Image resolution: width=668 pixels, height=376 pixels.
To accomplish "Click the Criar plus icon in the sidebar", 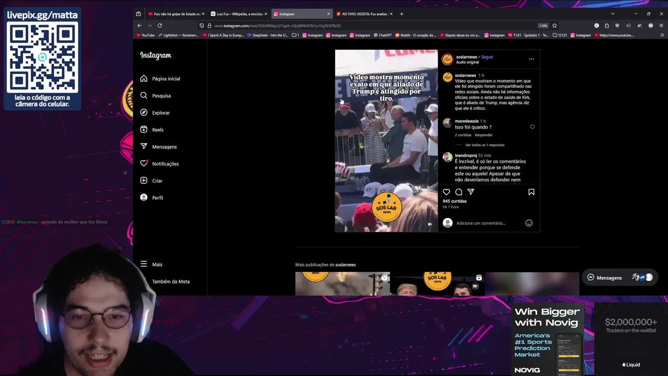I will pyautogui.click(x=144, y=181).
